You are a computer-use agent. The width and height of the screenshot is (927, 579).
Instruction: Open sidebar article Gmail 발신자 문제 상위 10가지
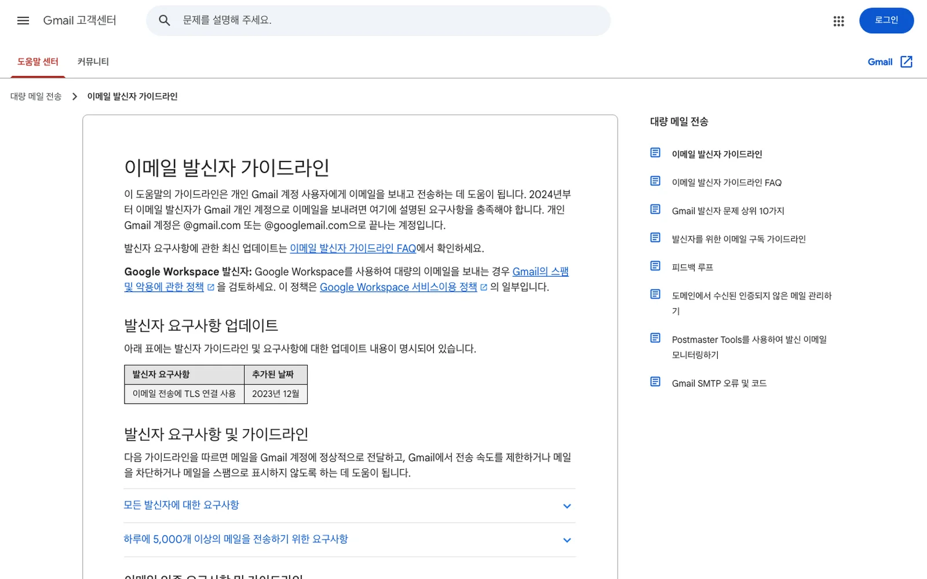(728, 211)
